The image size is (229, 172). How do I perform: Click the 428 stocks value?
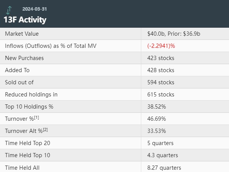161,70
